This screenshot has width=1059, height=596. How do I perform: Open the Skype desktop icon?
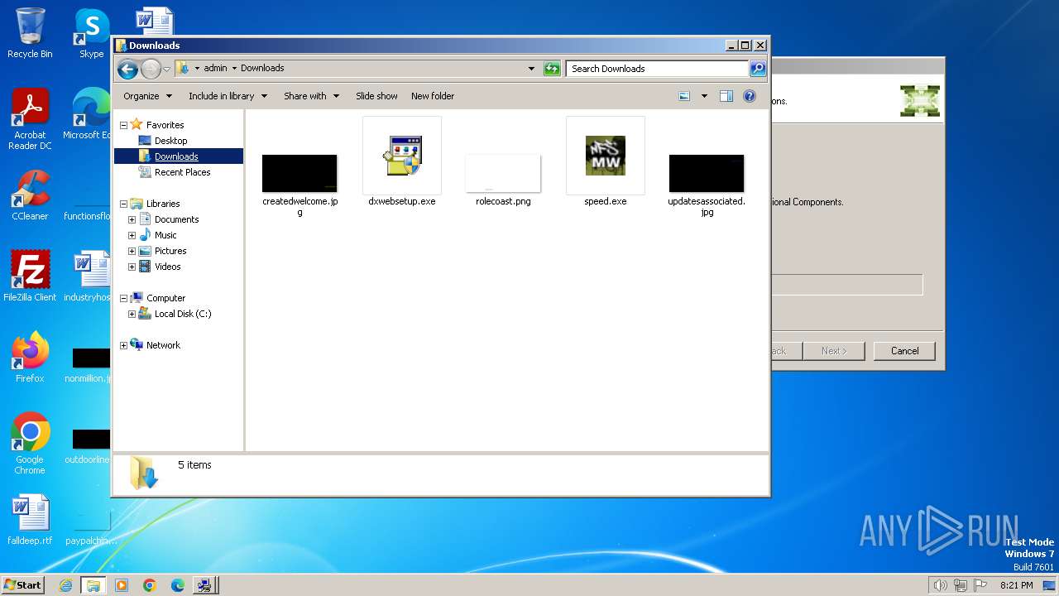pyautogui.click(x=91, y=33)
